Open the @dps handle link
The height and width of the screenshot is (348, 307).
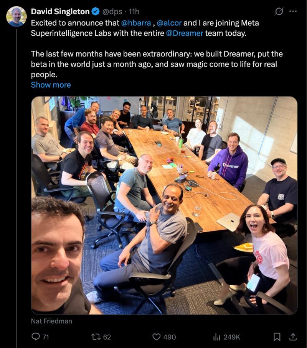[x=112, y=12]
